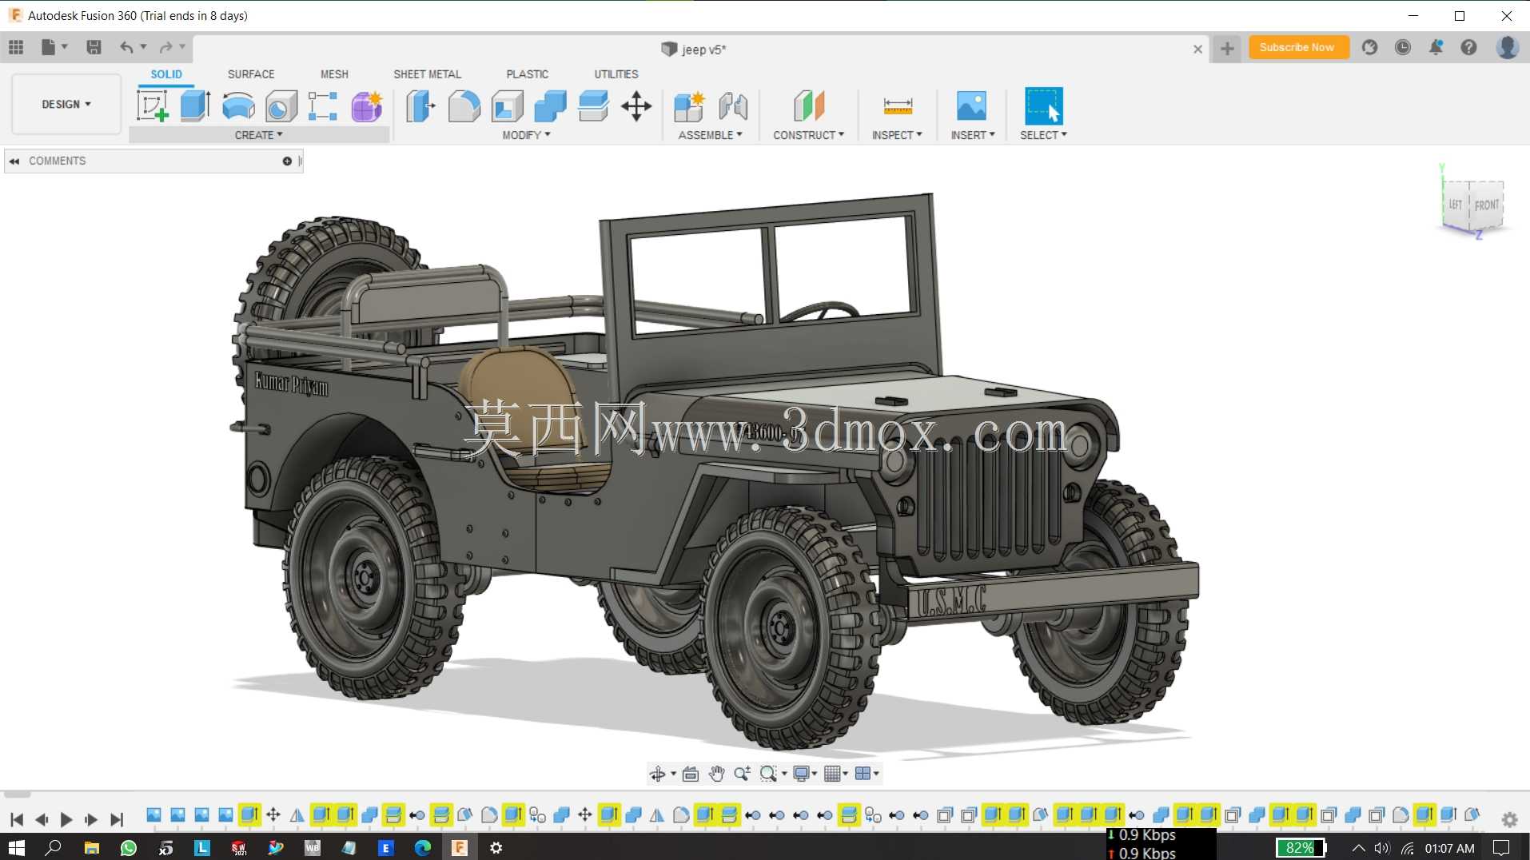Open the notifications bell
Screen dimensions: 1530x860
[x=1436, y=47]
